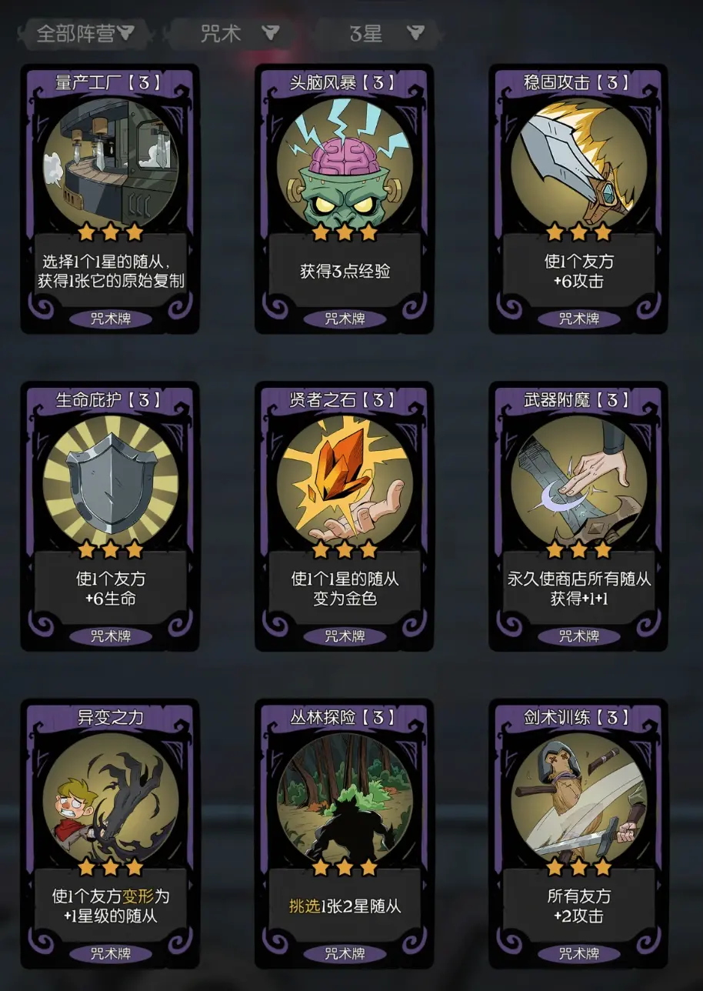Image resolution: width=703 pixels, height=991 pixels.
Task: Open the 全部阵营 faction filter dropdown
Action: tap(85, 33)
